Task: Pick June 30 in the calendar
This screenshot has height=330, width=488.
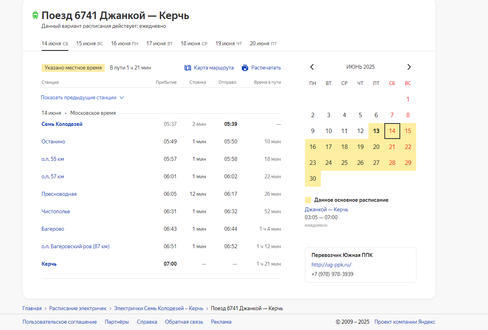Action: click(313, 179)
